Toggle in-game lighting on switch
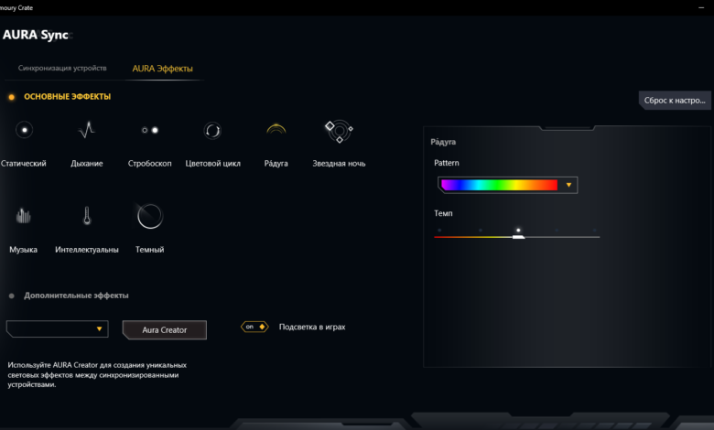This screenshot has height=430, width=714. tap(254, 327)
